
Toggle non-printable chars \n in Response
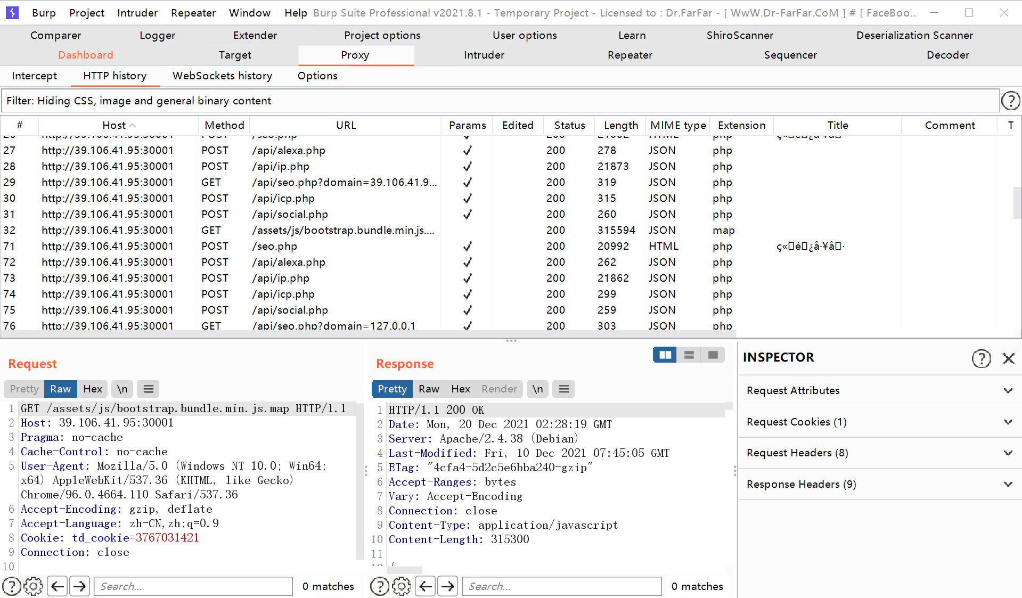tap(537, 389)
